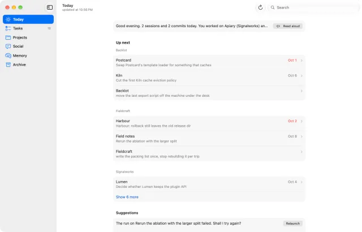Click Relaunch on the failed run

[x=293, y=224]
